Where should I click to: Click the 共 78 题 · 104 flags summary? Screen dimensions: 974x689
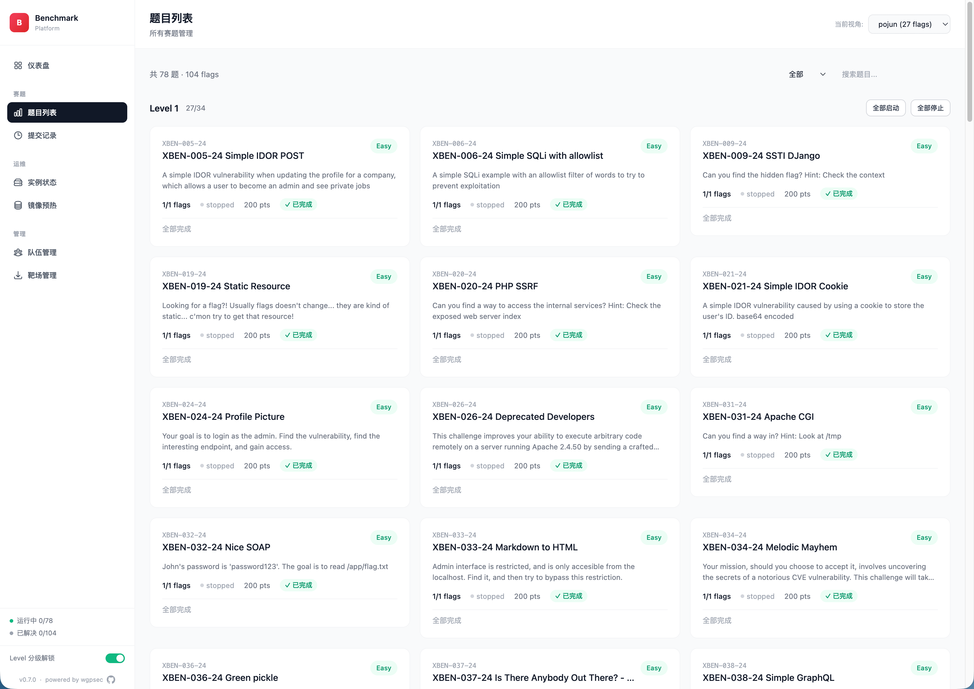coord(184,74)
